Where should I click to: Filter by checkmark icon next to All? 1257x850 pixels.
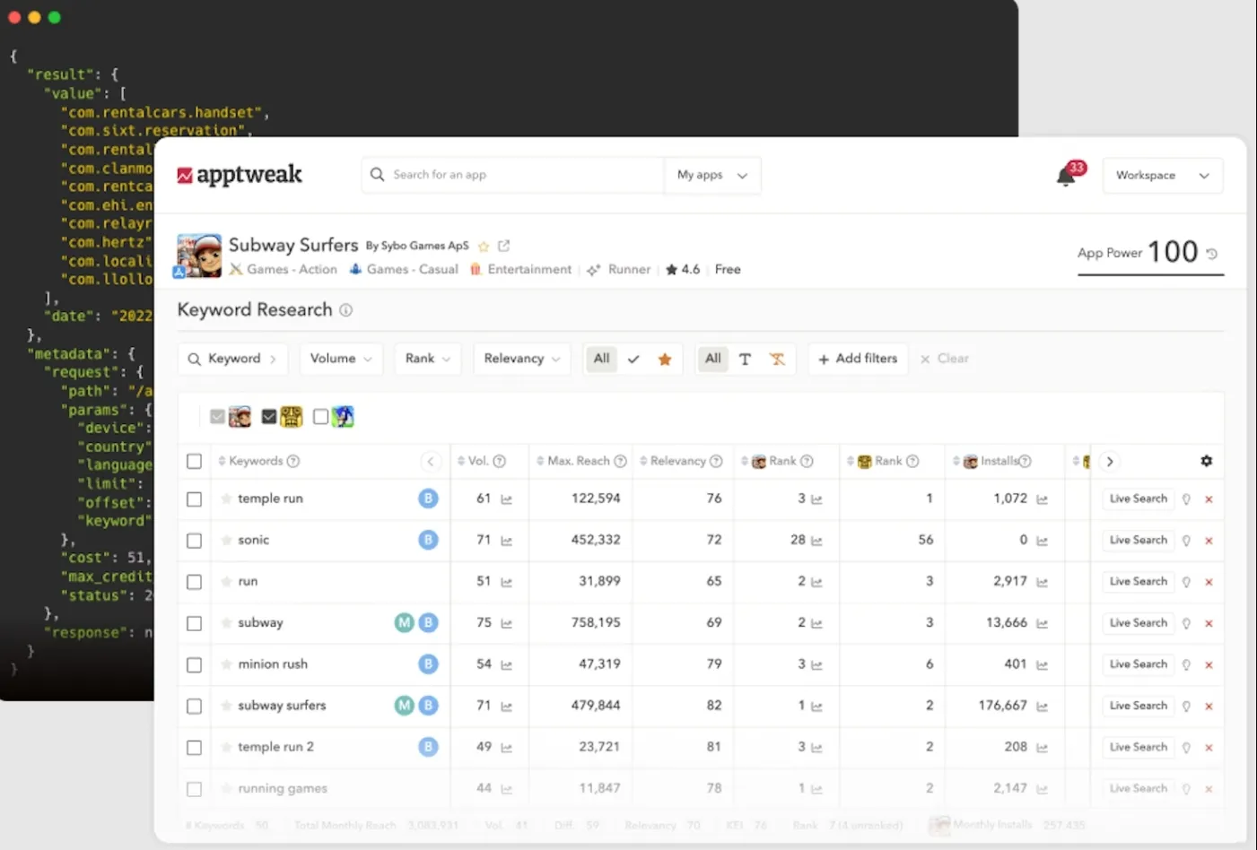tap(633, 359)
